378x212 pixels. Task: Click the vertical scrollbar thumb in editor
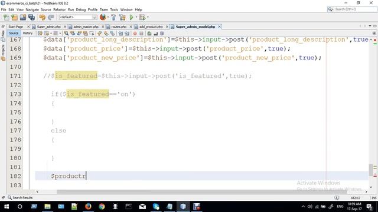(371, 170)
